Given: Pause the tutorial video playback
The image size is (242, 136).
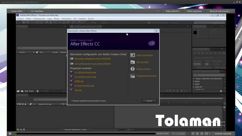Looking at the screenshot, I should pos(10,134).
